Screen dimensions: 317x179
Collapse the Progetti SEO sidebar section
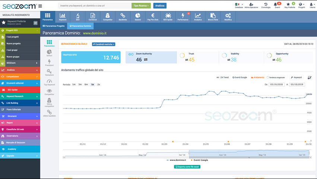tap(20, 30)
